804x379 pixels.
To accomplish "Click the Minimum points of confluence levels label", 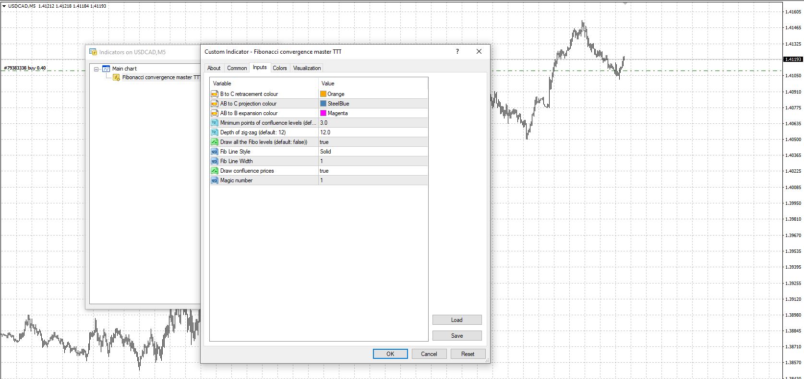I will [x=268, y=123].
